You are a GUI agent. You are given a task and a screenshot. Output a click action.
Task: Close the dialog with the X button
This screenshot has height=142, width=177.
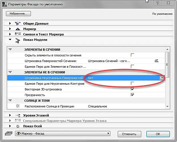coord(168,3)
